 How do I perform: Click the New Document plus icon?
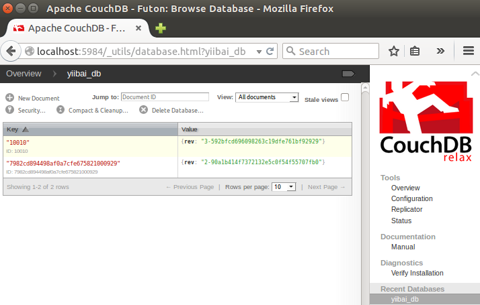pyautogui.click(x=10, y=98)
